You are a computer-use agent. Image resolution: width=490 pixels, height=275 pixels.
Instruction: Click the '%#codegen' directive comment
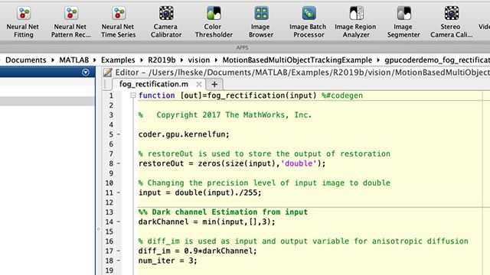point(342,95)
